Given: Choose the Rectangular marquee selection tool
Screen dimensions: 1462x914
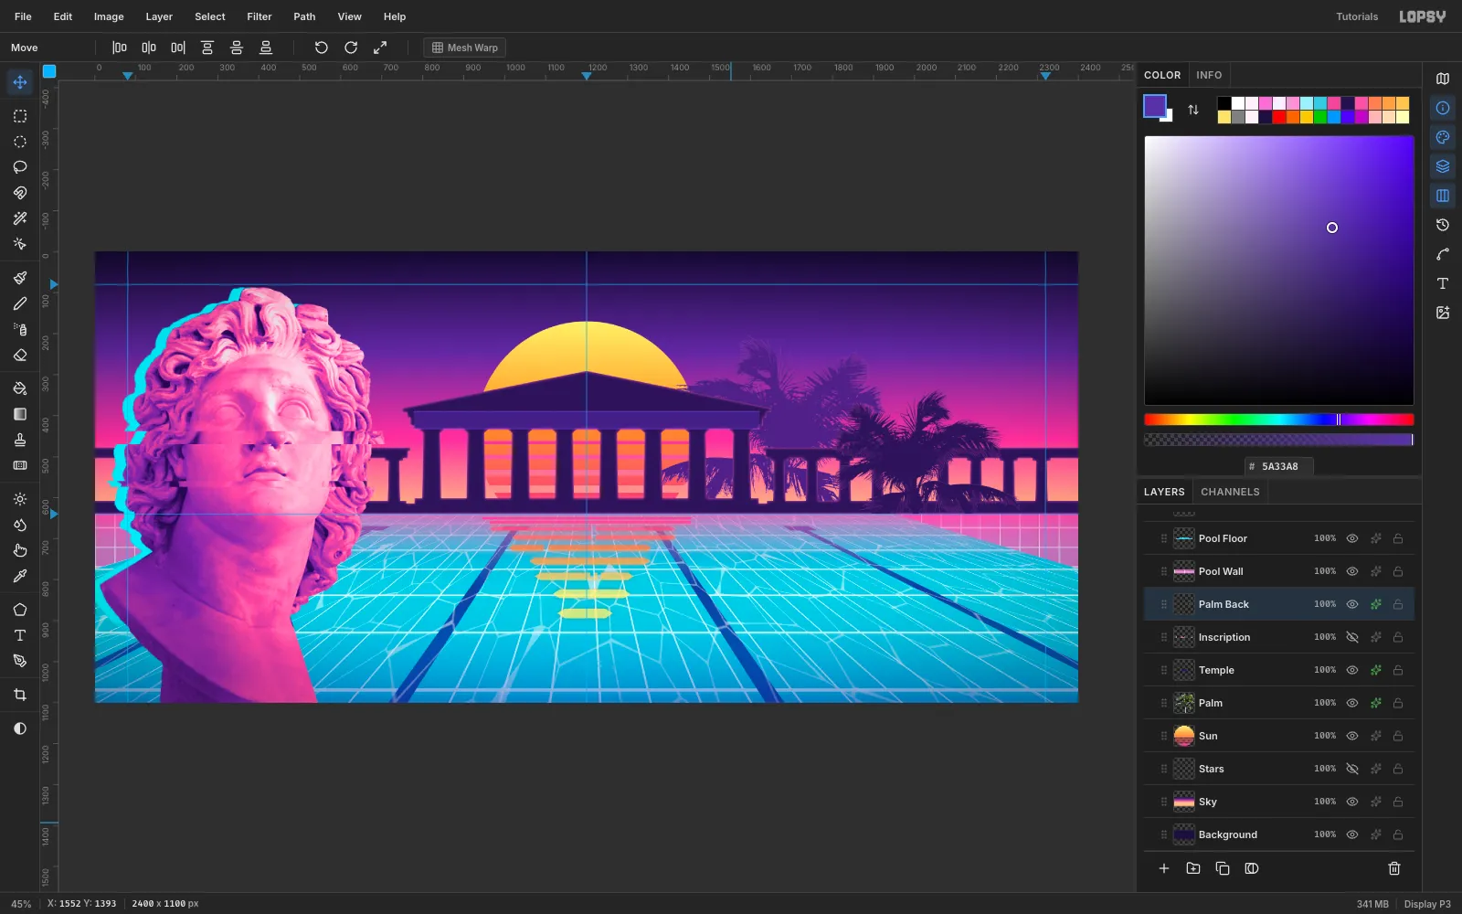Looking at the screenshot, I should 19,116.
